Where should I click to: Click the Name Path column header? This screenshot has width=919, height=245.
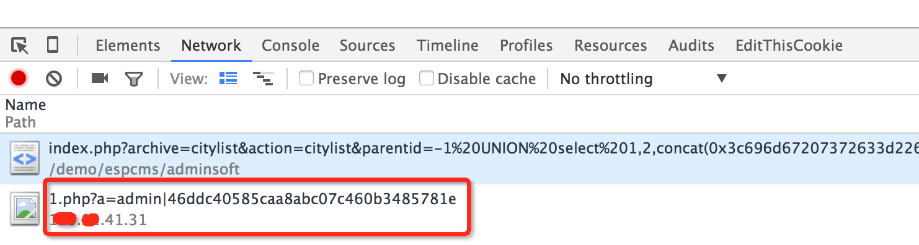click(x=25, y=113)
